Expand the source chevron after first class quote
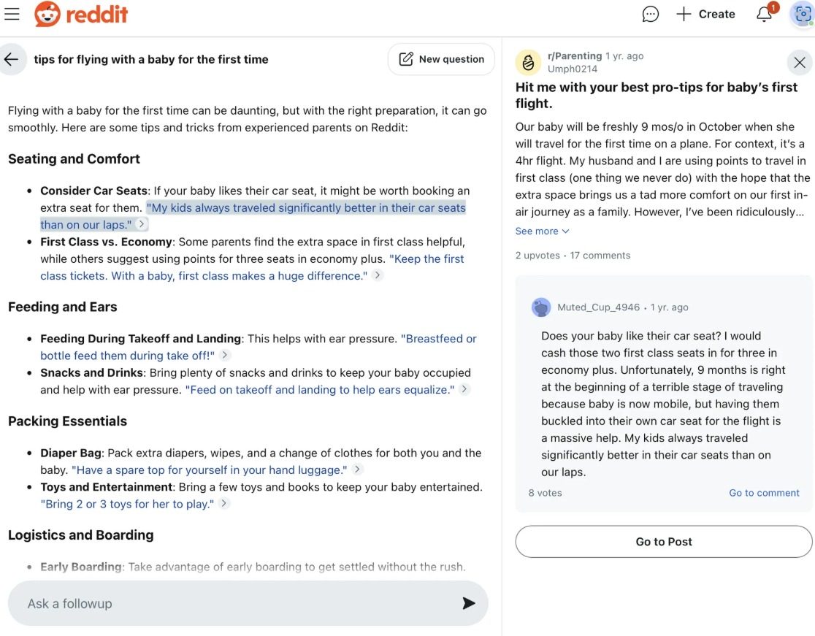The image size is (815, 636). (377, 276)
